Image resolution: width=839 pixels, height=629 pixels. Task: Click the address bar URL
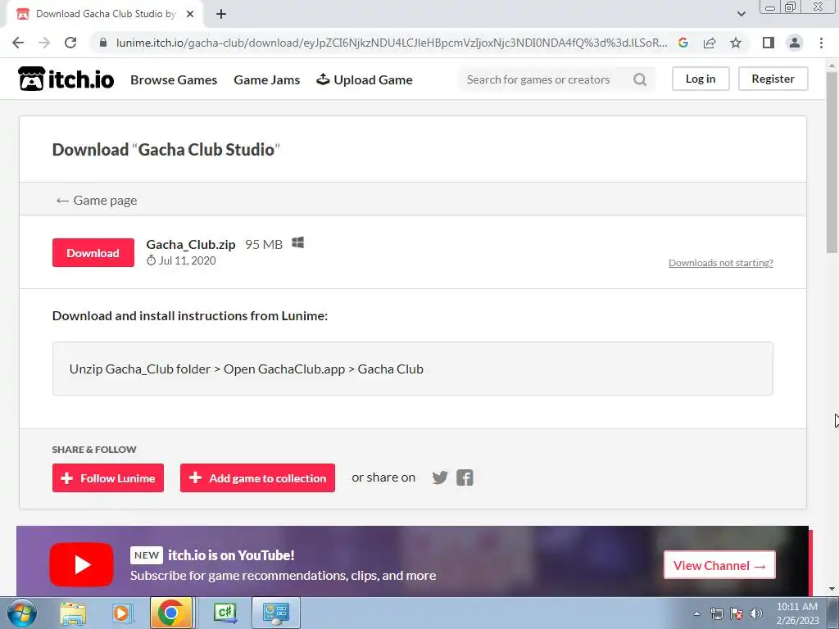392,43
